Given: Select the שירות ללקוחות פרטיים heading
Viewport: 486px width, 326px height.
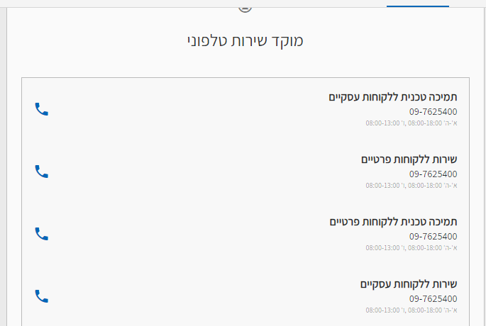Looking at the screenshot, I should tap(409, 159).
